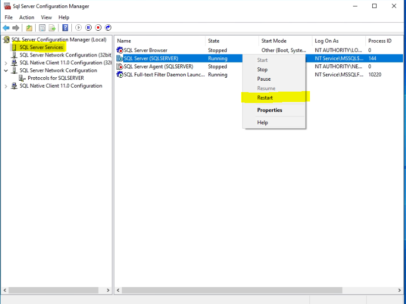The image size is (406, 304).
Task: Click the Protocols for SQLSERVER node icon
Action: click(x=22, y=78)
